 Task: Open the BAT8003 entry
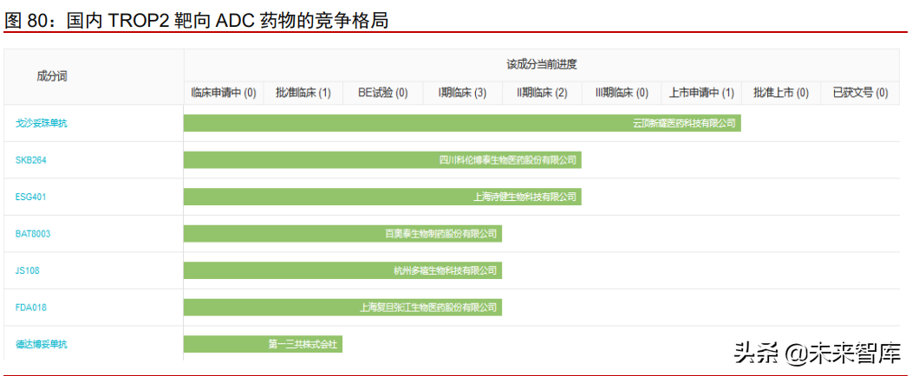pyautogui.click(x=33, y=234)
